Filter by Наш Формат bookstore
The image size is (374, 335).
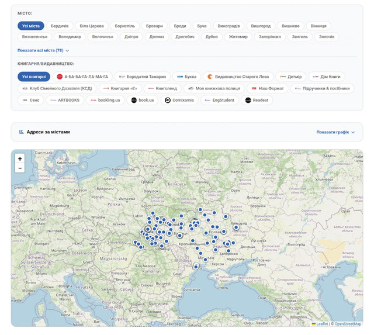pyautogui.click(x=268, y=88)
